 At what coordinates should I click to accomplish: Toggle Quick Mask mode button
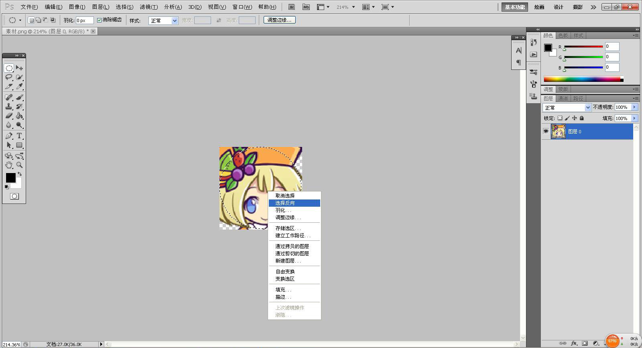coord(14,196)
